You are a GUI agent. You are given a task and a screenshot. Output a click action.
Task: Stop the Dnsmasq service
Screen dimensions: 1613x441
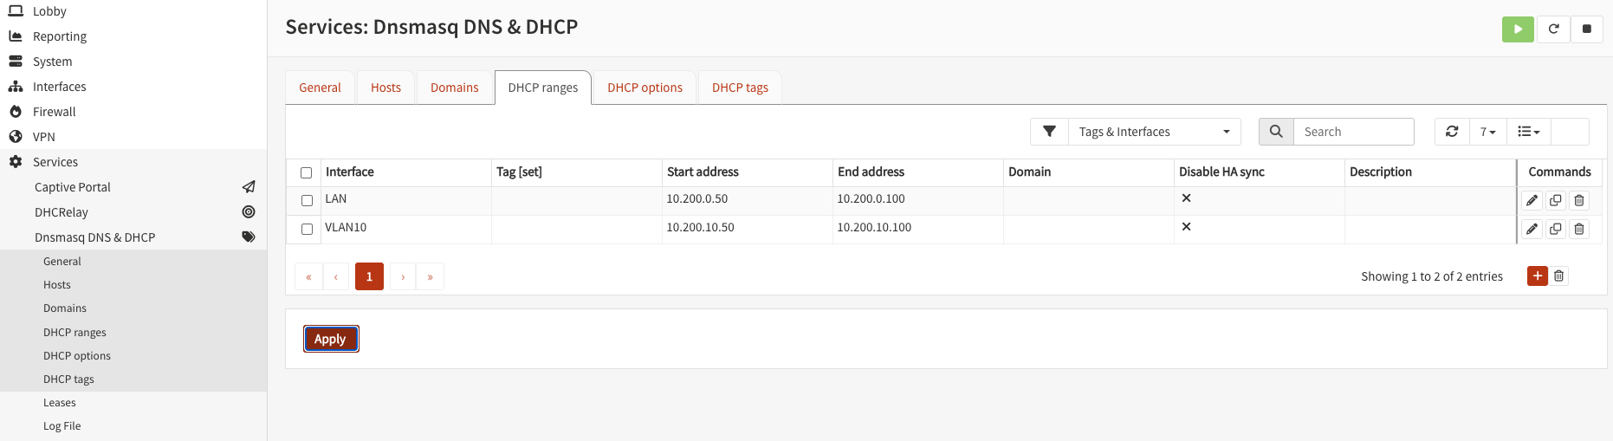pos(1586,29)
